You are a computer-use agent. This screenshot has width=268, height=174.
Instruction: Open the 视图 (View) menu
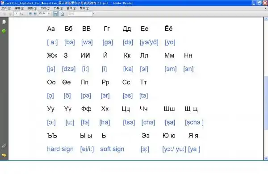pos(32,8)
